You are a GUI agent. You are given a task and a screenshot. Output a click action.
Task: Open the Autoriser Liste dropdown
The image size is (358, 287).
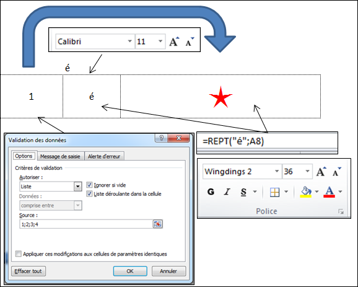77,187
